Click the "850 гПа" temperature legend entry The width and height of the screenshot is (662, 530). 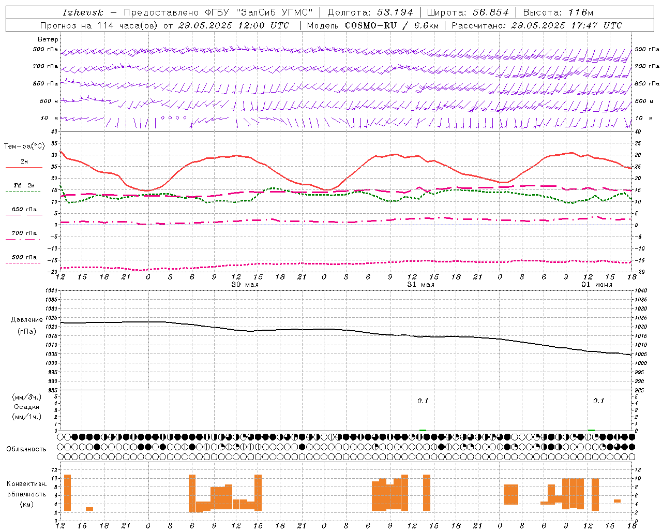(24, 210)
